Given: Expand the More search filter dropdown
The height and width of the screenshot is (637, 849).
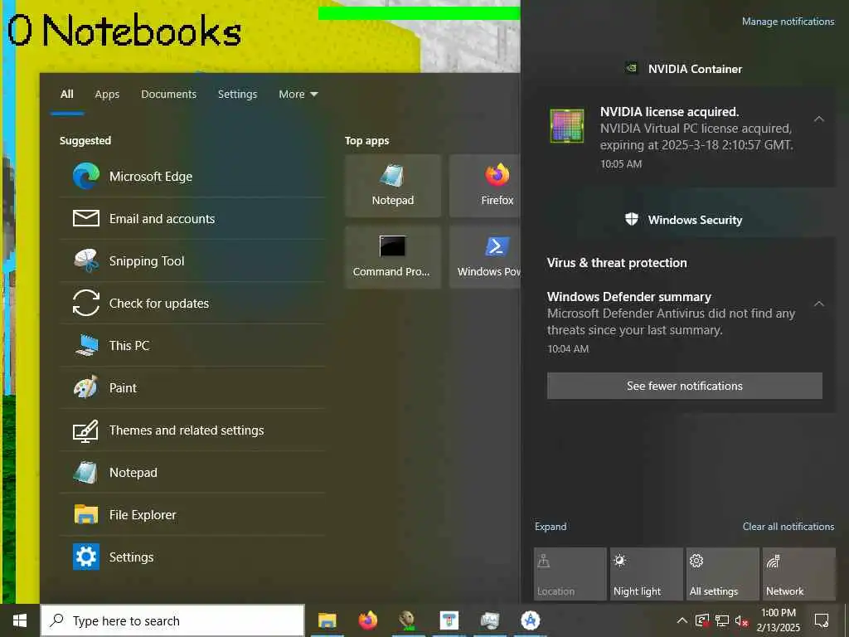Looking at the screenshot, I should (298, 95).
